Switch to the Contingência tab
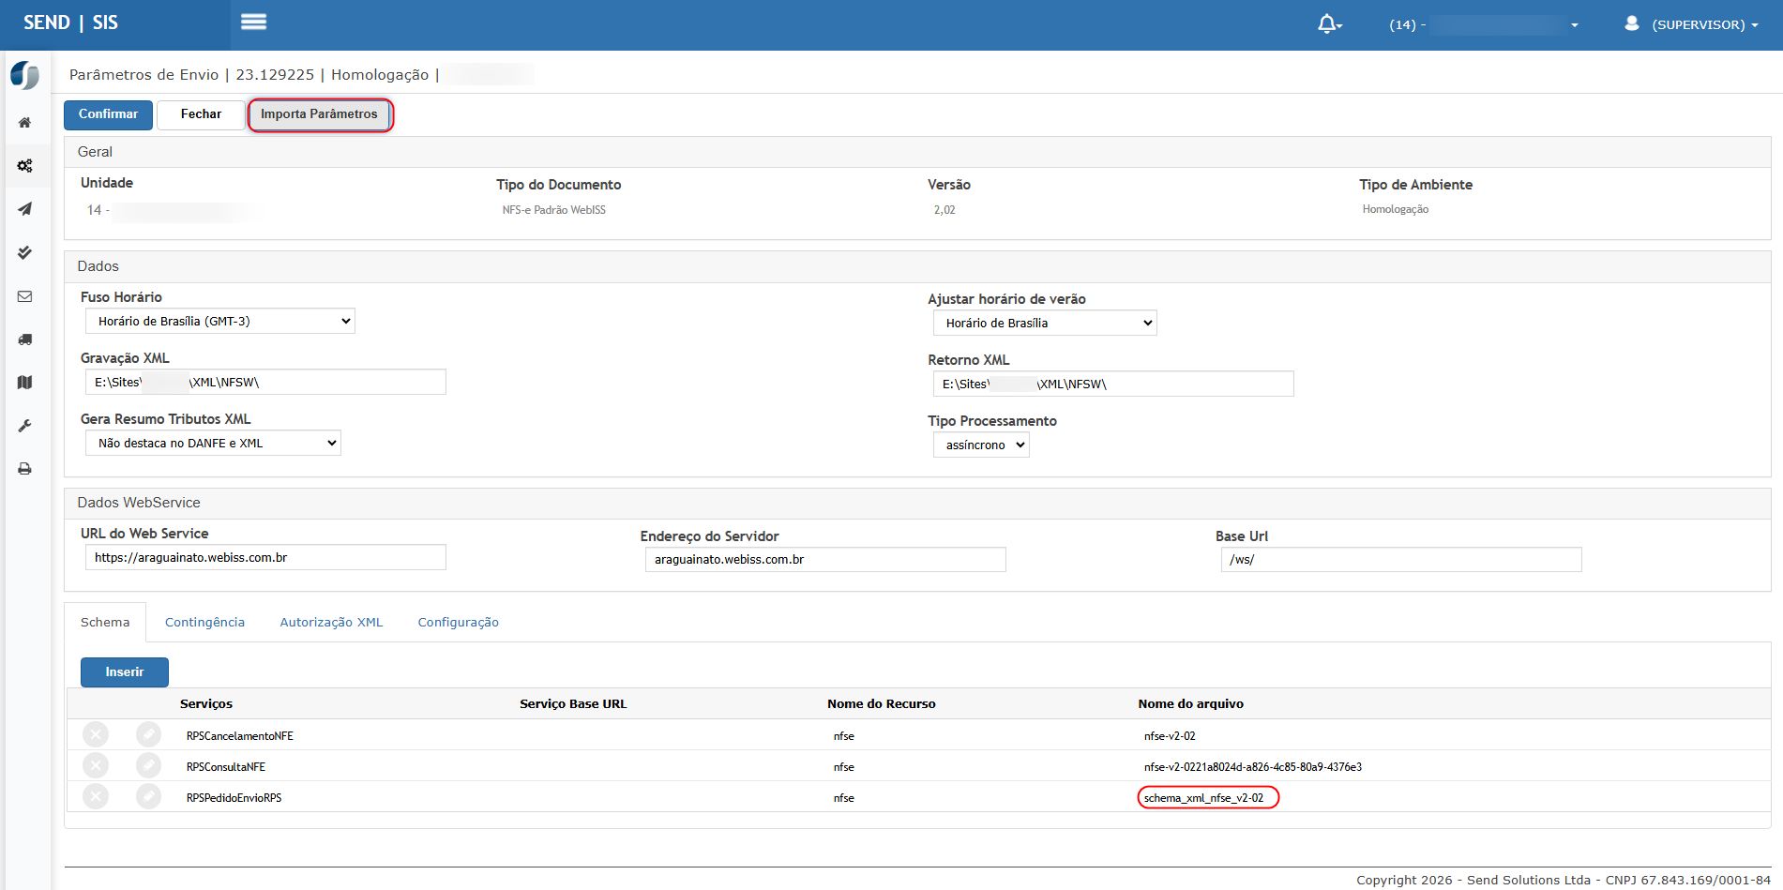 click(204, 623)
